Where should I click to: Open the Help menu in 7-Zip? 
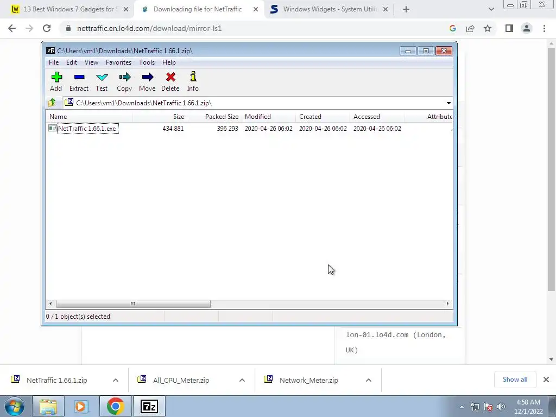click(x=169, y=62)
